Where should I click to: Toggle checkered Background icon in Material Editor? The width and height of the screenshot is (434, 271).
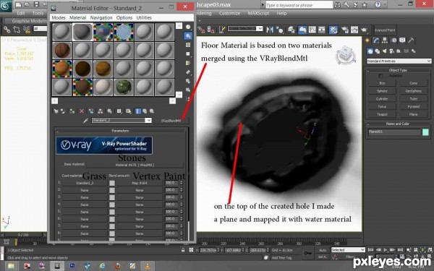click(x=188, y=45)
